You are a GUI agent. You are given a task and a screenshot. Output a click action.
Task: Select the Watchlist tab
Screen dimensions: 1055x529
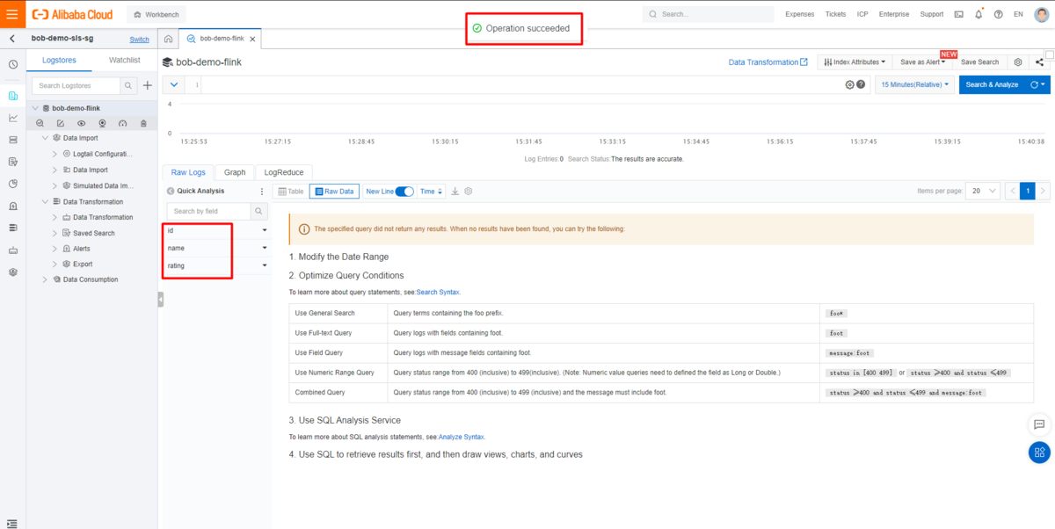point(124,60)
